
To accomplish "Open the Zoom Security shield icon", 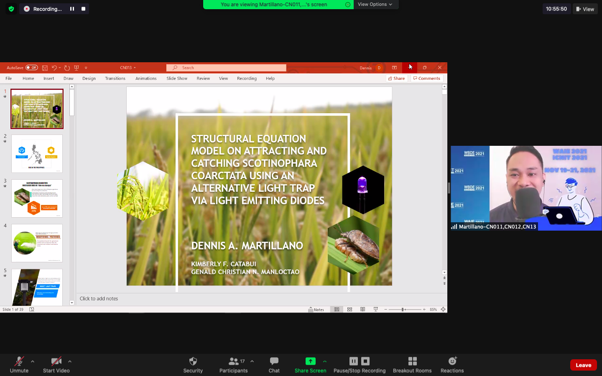I will (193, 361).
